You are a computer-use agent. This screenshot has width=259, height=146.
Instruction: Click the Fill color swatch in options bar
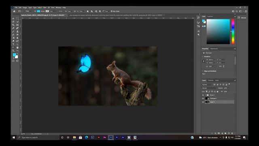(x=38, y=11)
